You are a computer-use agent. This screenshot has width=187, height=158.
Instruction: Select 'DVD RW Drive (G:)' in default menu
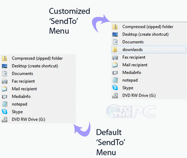pos(29,119)
